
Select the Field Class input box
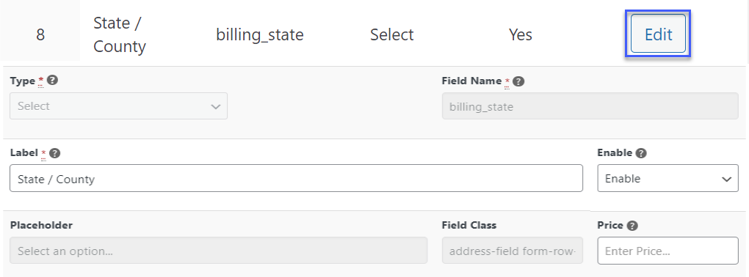pos(513,251)
